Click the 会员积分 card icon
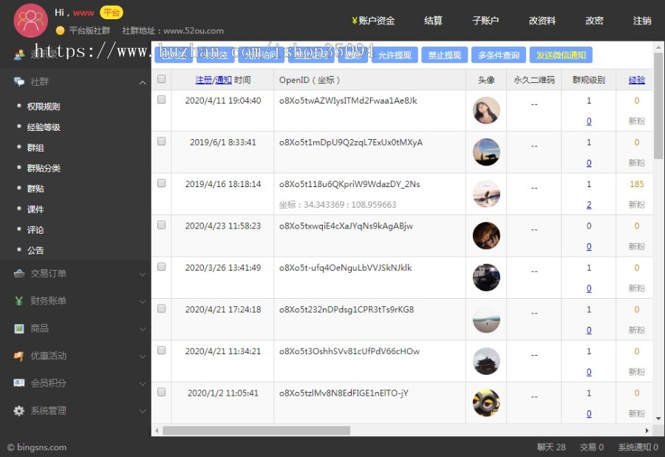 (x=19, y=383)
